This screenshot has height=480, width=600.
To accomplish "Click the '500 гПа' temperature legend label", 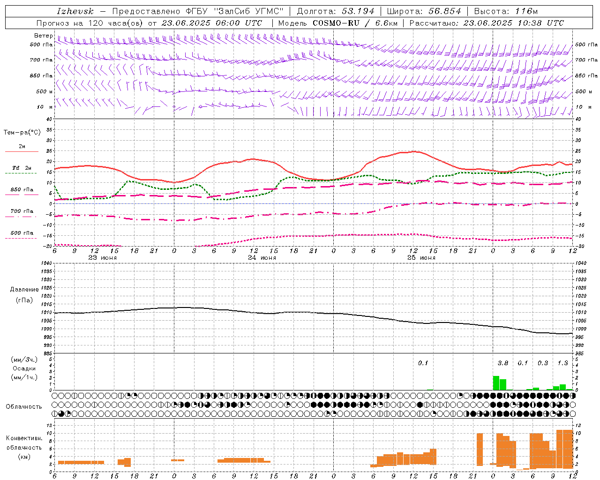I will click(22, 233).
